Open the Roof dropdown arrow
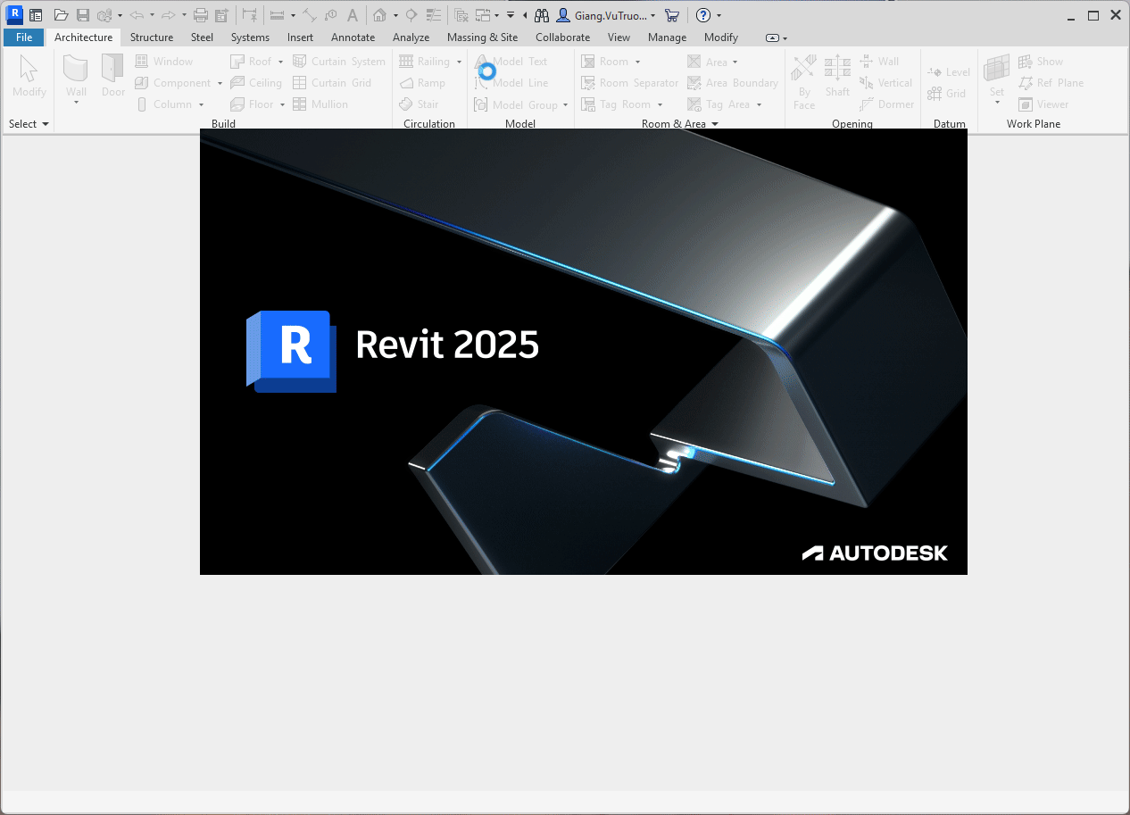 click(280, 62)
